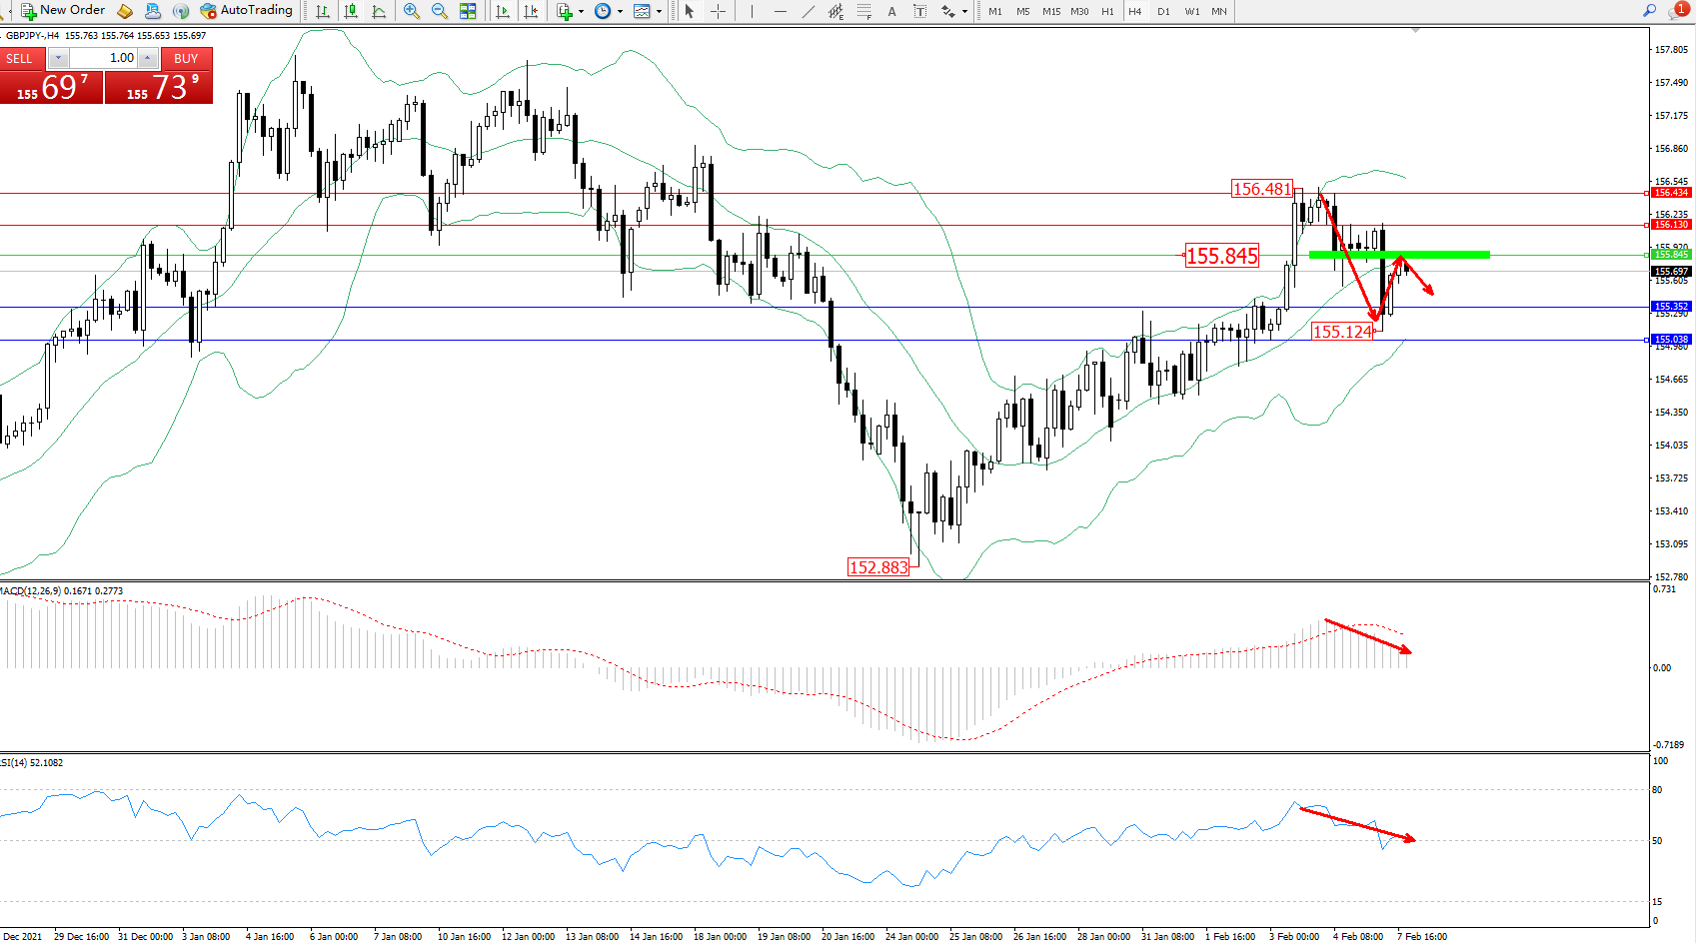Viewport: 1696px width, 943px height.
Task: Increase lot volume with up arrow
Action: click(x=148, y=58)
